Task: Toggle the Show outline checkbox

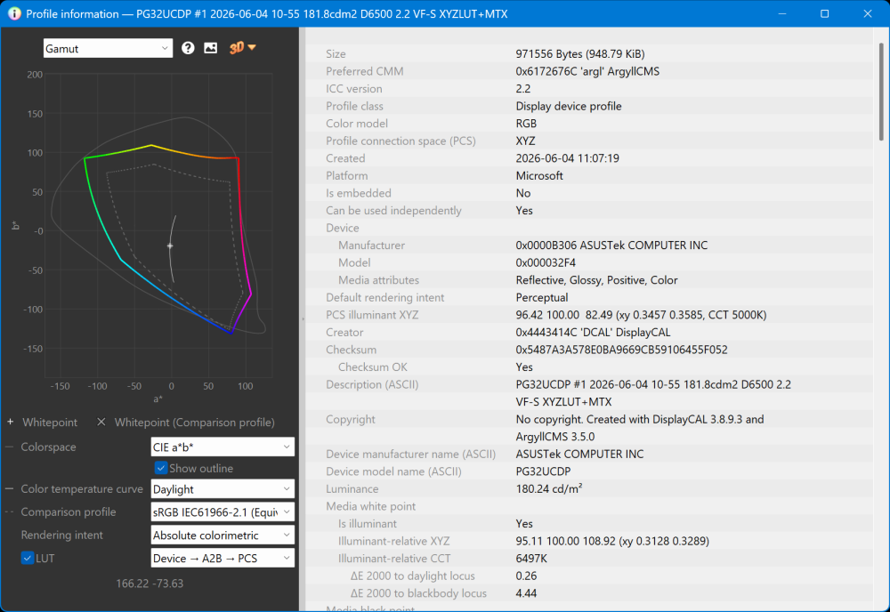Action: point(160,468)
